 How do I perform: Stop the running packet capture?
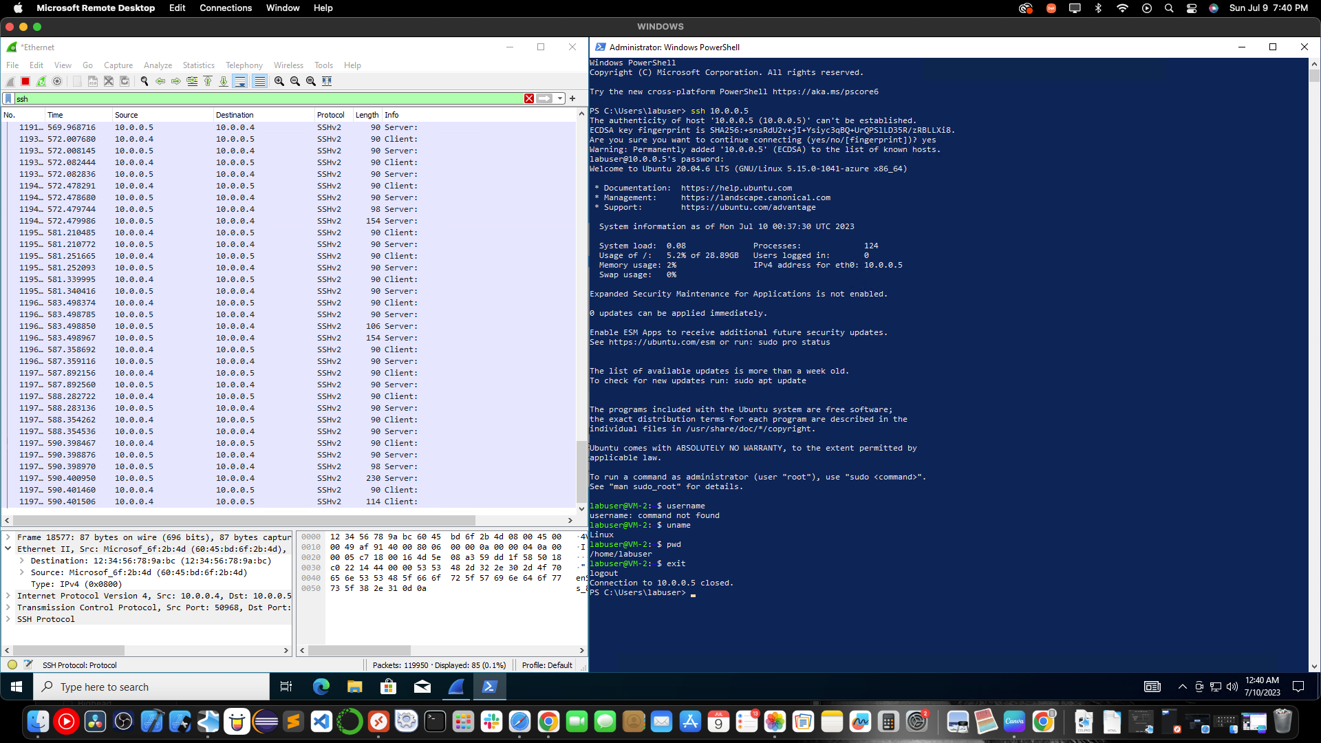[25, 81]
